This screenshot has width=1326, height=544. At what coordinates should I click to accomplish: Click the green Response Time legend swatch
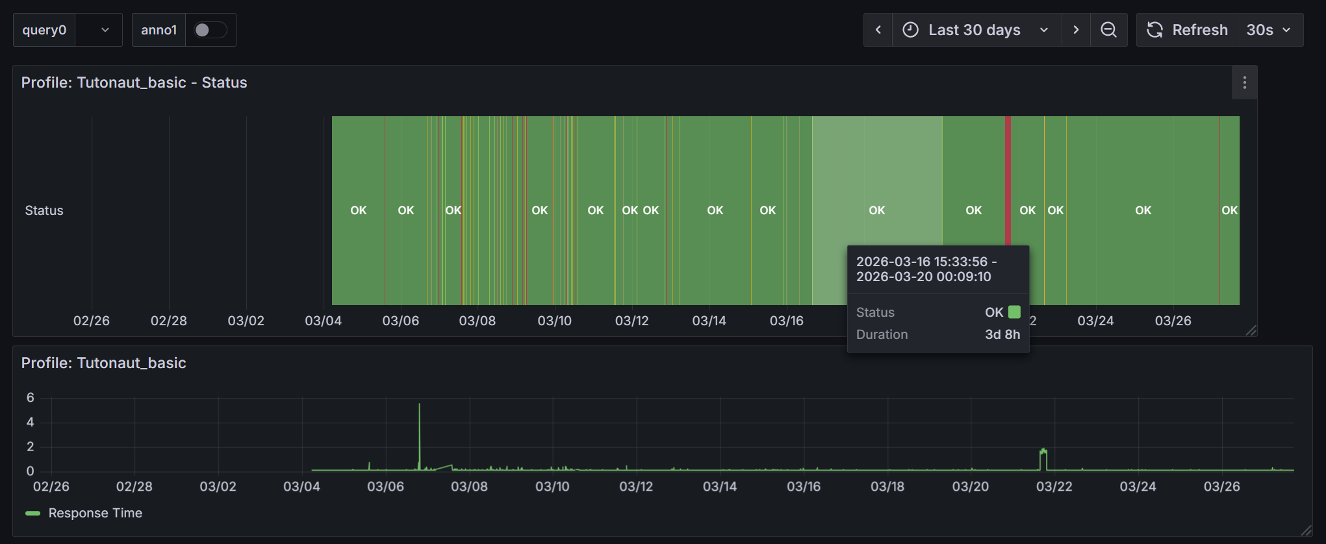click(32, 513)
